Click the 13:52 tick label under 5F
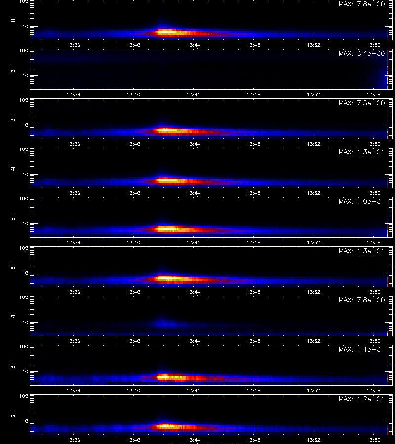Image resolution: width=395 pixels, height=444 pixels. [314, 242]
